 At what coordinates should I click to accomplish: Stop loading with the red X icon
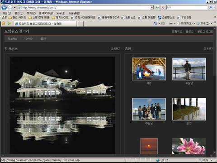click(x=163, y=7)
